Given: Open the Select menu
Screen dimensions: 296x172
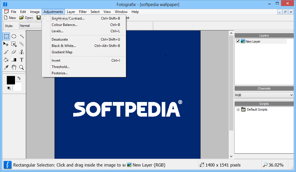Looking at the screenshot, I should (x=95, y=12).
